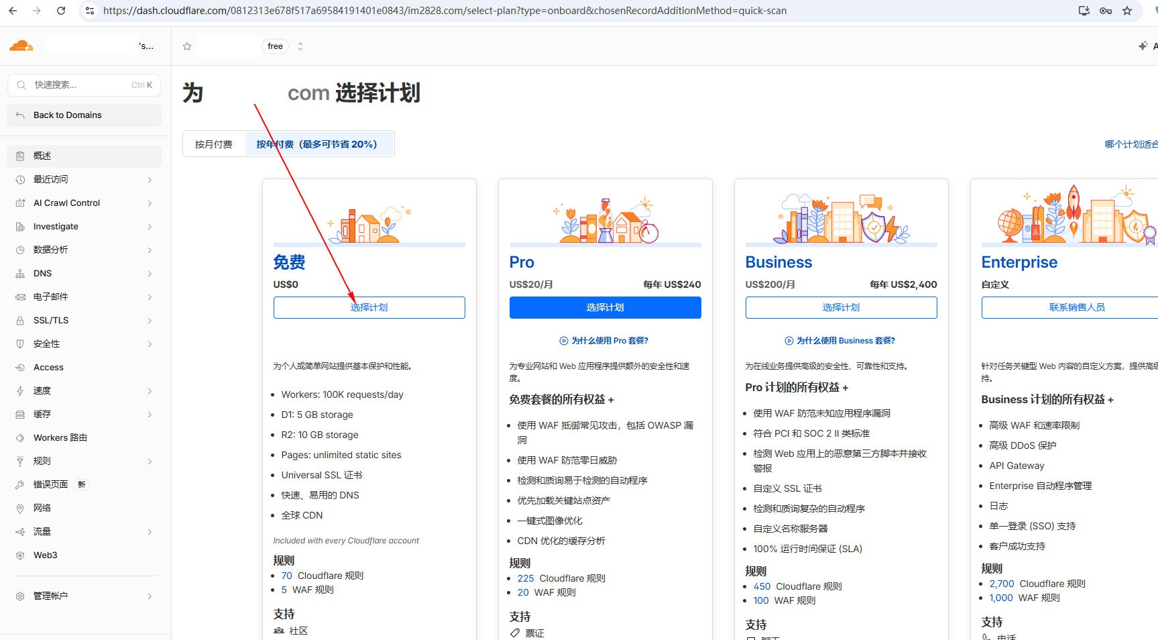Click the 安全性 shield icon
Screen dimensions: 1158x640
coord(20,343)
